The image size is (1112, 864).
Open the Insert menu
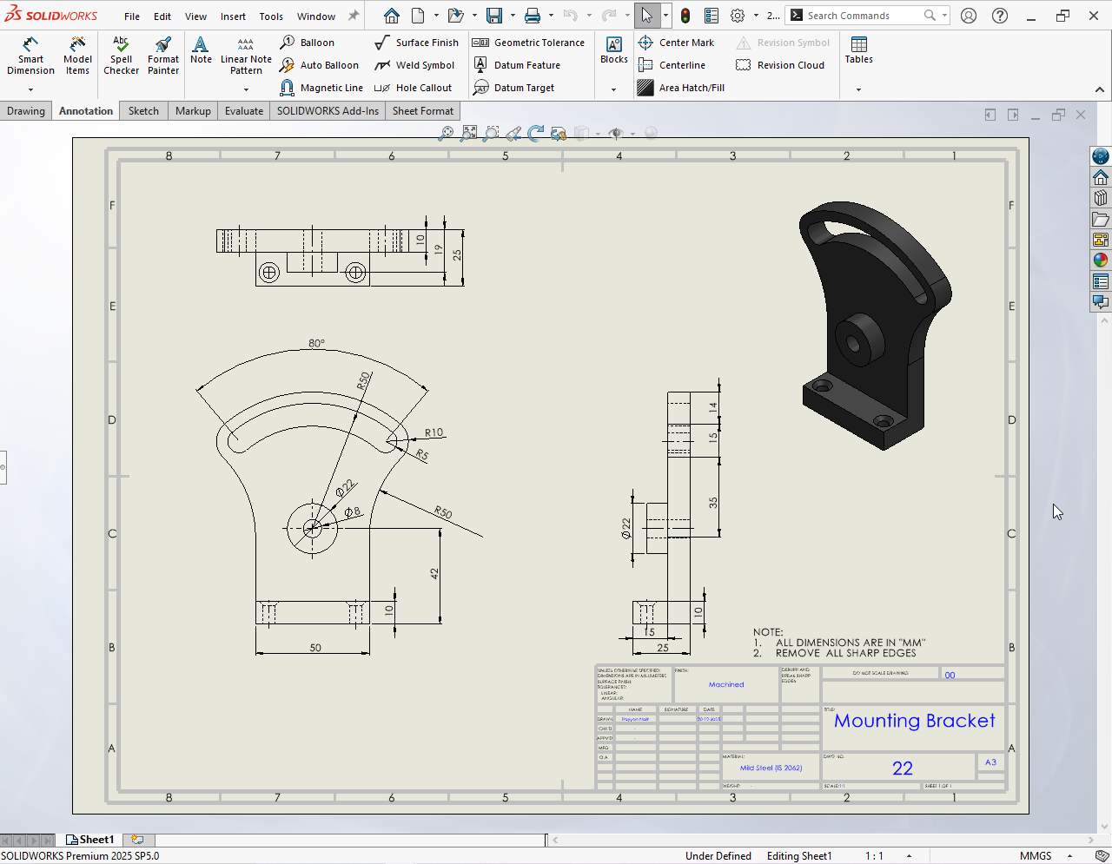tap(233, 16)
